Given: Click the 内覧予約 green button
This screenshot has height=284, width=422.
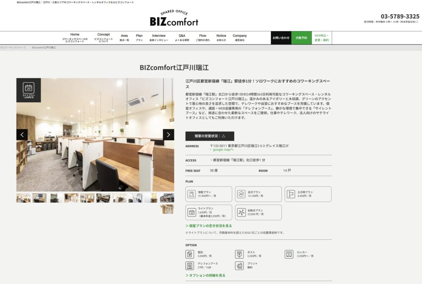Looking at the screenshot, I should coord(301,38).
